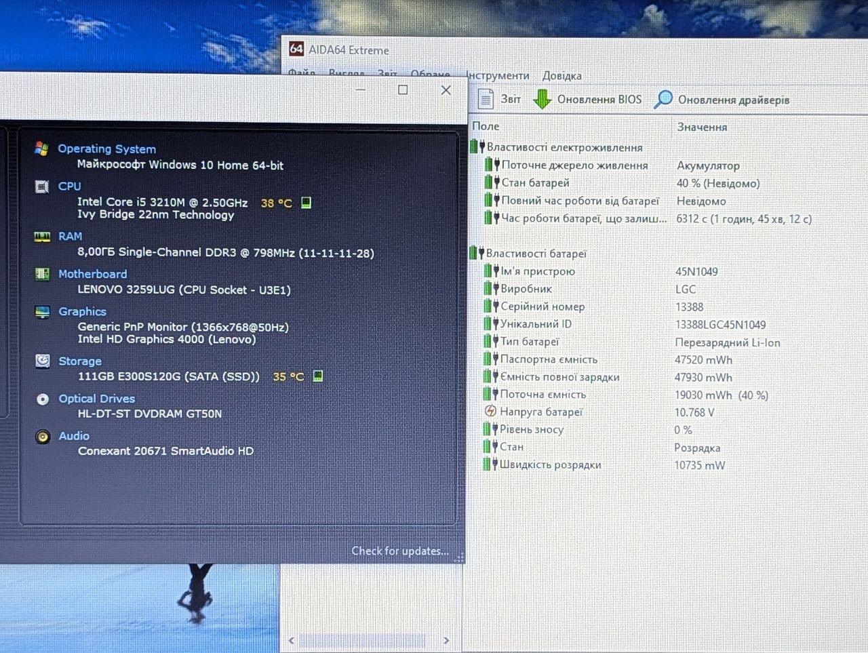Click the Optical Drives disc icon

click(43, 399)
